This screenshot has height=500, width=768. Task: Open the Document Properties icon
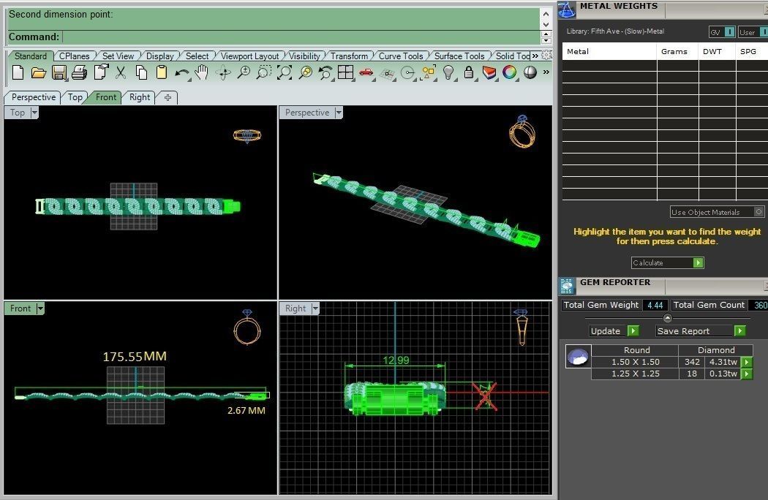point(101,72)
